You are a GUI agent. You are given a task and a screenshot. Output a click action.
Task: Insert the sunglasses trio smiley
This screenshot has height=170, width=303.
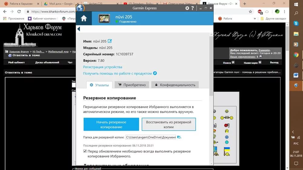tap(227, 118)
